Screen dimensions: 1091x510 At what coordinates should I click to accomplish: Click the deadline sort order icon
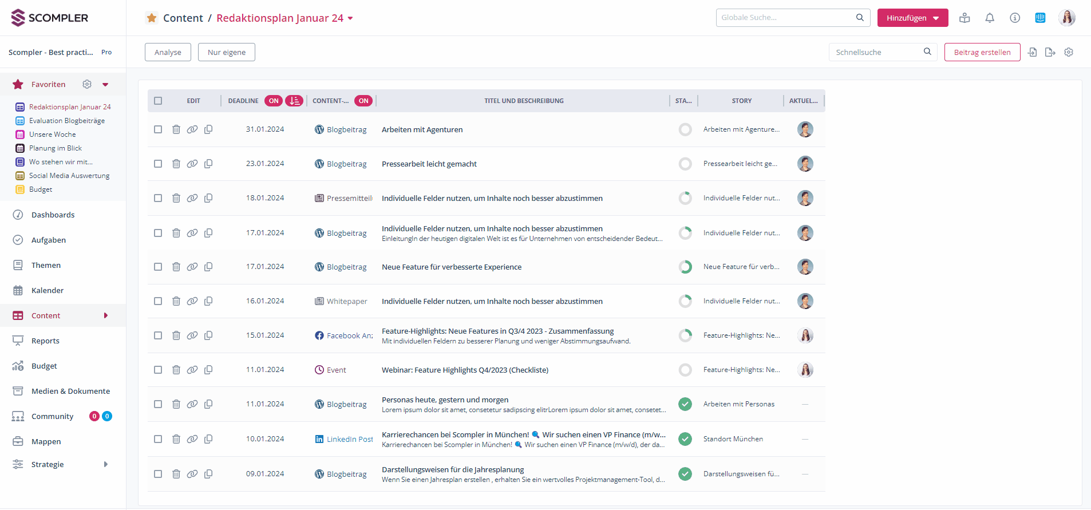294,101
